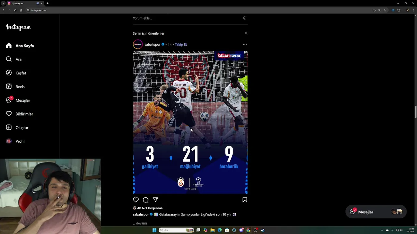Screen dimensions: 417x234
Task: Open Keşfet compass icon
Action: click(x=9, y=73)
